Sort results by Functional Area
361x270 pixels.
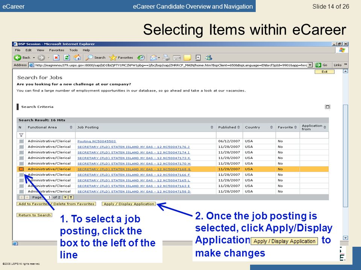point(71,127)
